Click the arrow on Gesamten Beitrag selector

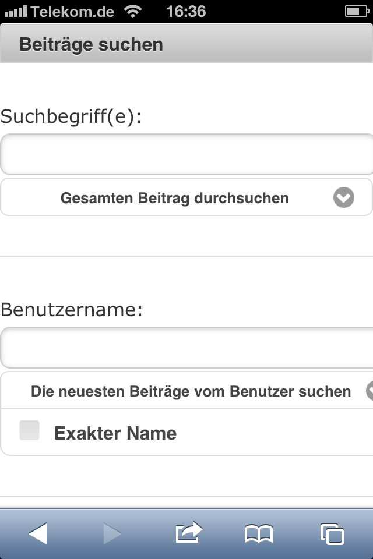(x=344, y=198)
